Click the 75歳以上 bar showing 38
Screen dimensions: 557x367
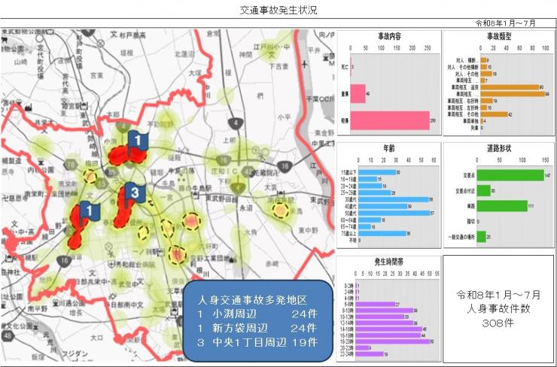382,234
